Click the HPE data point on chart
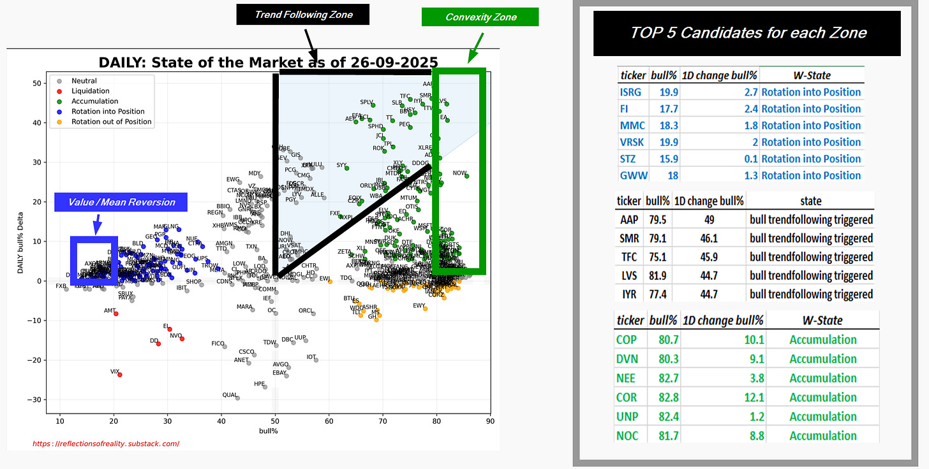 pyautogui.click(x=265, y=387)
